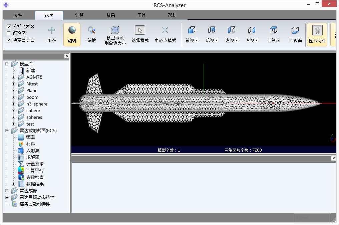Expand the AGM78 model node
Viewport: 339px width, 225px height.
click(x=14, y=77)
